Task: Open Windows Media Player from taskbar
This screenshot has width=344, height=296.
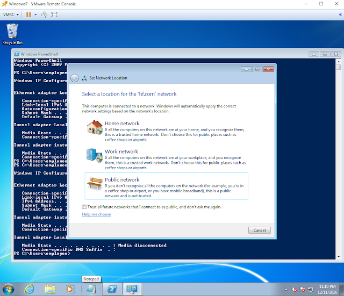Action: [x=70, y=290]
